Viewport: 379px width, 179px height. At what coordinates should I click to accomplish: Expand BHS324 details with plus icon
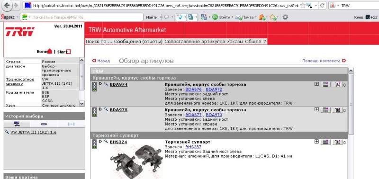point(316,142)
